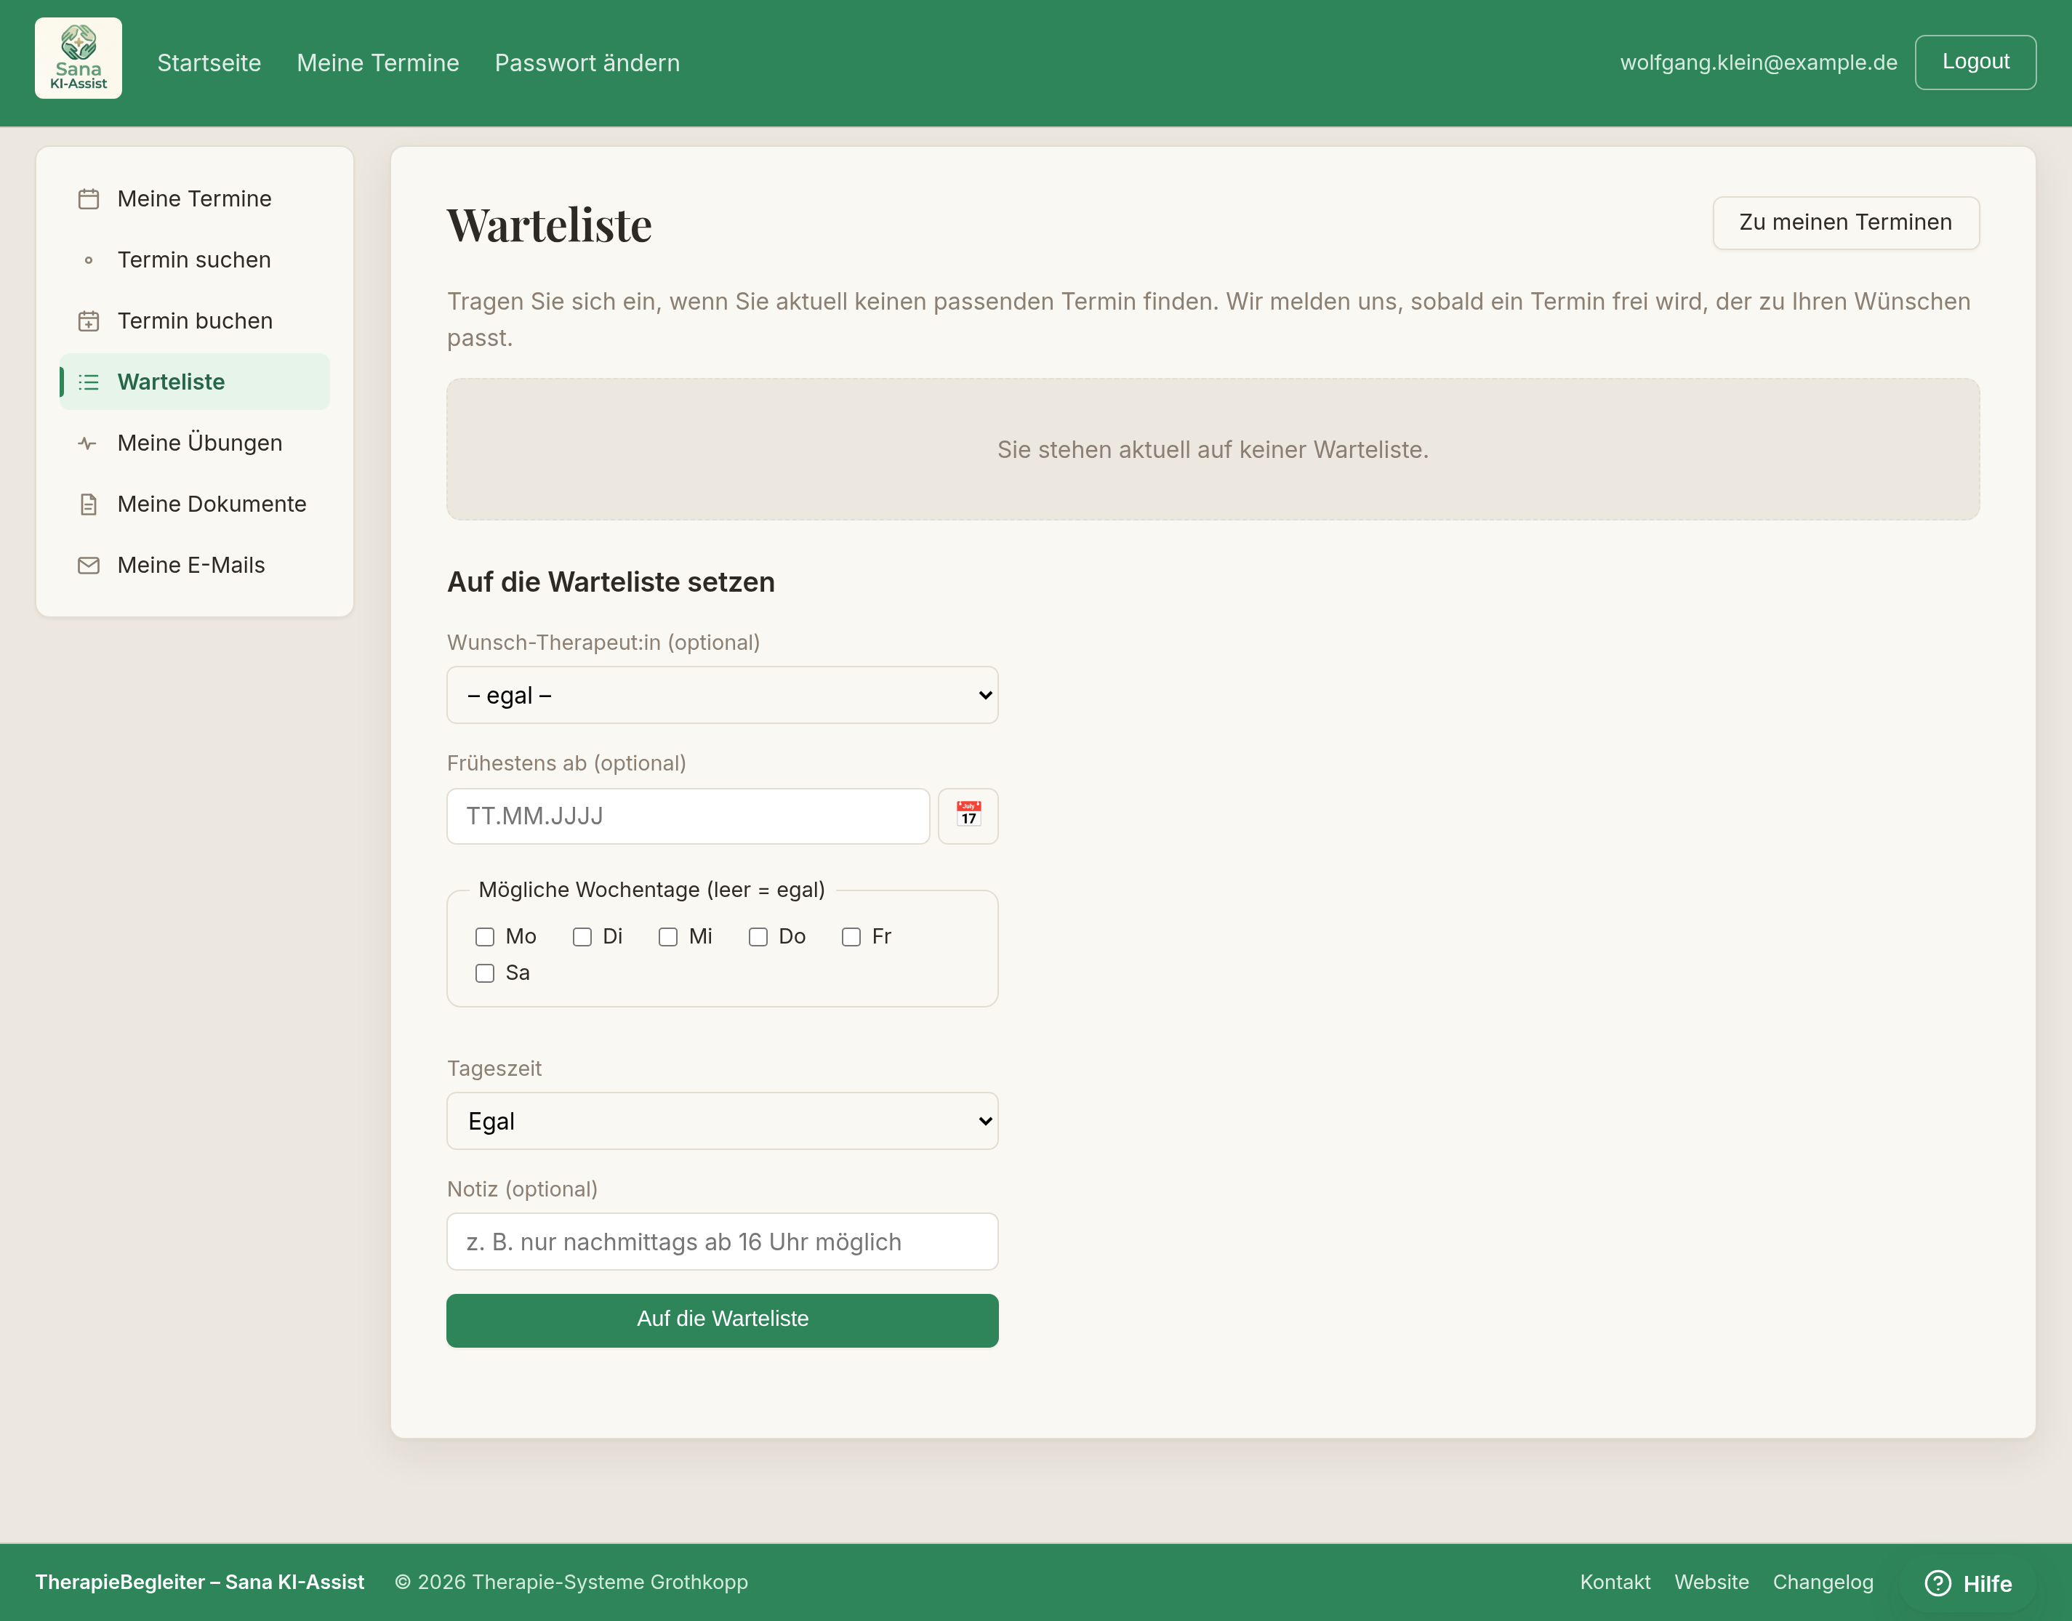Tick the Fr weekday checkbox
The width and height of the screenshot is (2072, 1621).
click(x=851, y=937)
